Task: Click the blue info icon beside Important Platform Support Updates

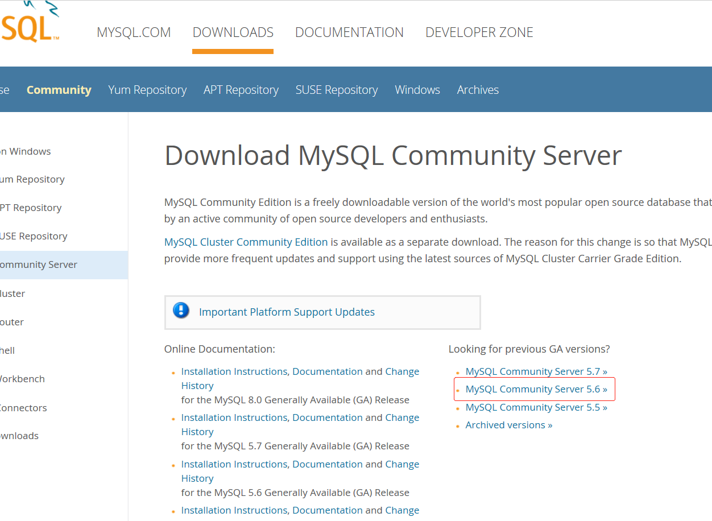Action: 180,311
